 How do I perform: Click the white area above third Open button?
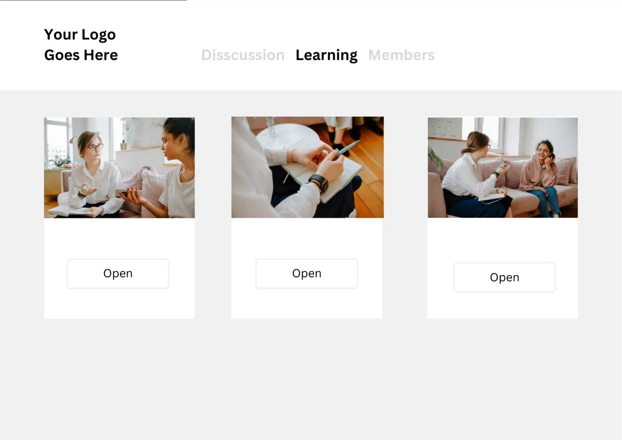503,240
